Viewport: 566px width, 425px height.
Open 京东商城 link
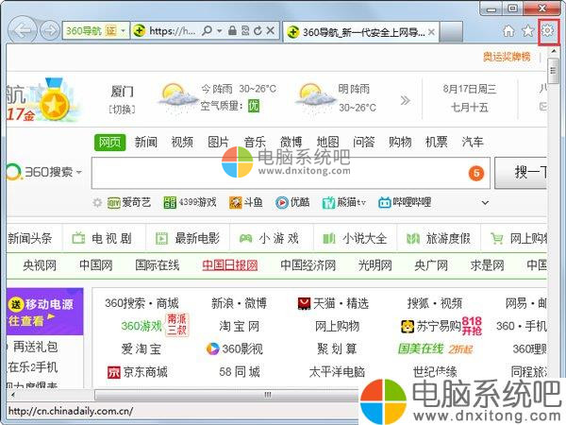click(x=138, y=372)
